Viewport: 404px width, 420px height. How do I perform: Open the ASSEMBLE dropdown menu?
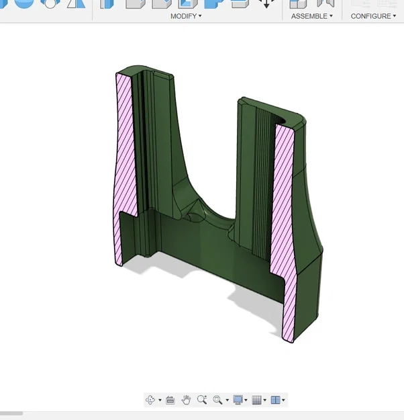click(311, 16)
